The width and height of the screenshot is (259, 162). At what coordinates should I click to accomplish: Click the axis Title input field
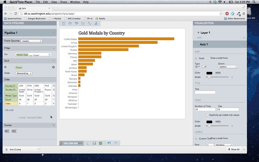point(205,92)
